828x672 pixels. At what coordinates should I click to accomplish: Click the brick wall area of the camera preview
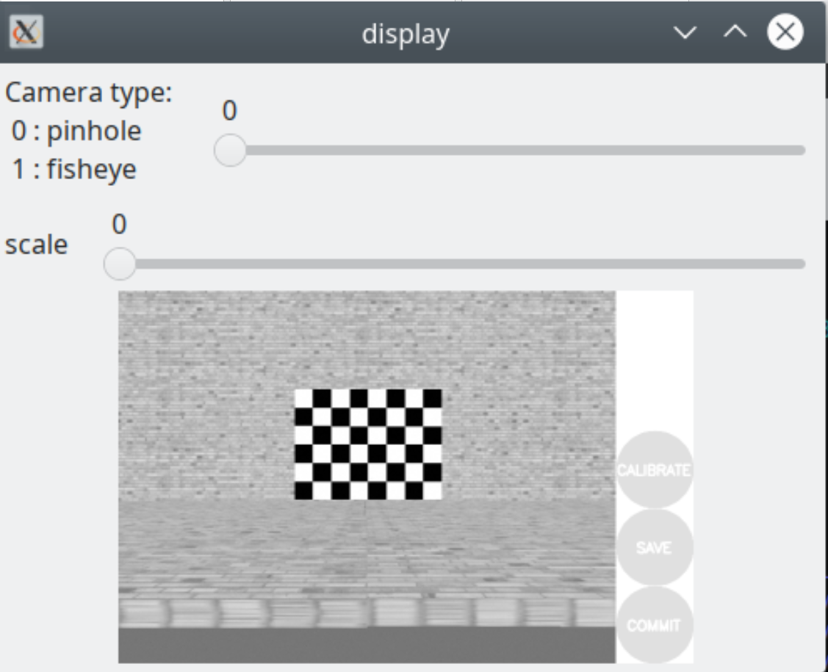[206, 345]
